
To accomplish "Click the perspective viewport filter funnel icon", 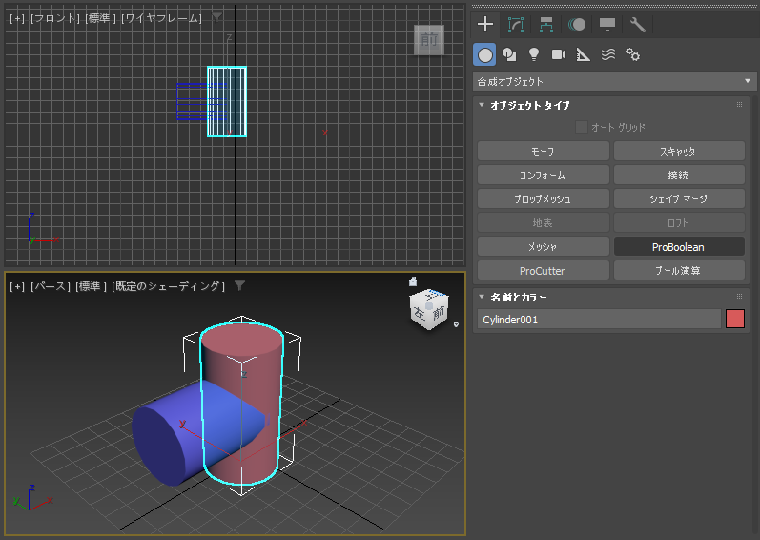I will pyautogui.click(x=239, y=285).
